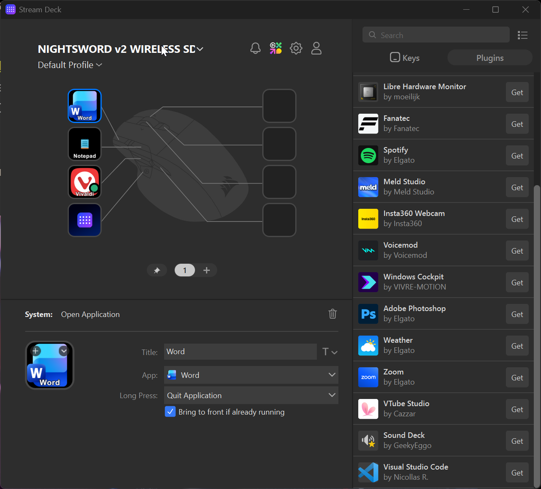The width and height of the screenshot is (541, 489).
Task: Open the Marketplace colorful icon
Action: (276, 48)
